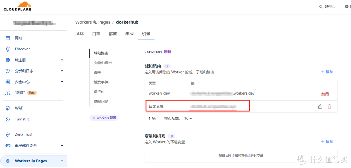
Task: Click the 自定义域 type cell
Action: [x=156, y=106]
